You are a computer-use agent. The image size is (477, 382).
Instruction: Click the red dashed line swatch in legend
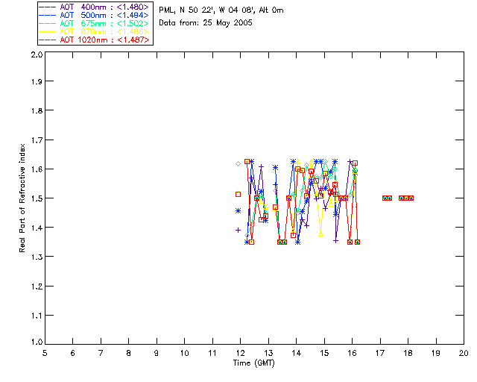tap(48, 40)
